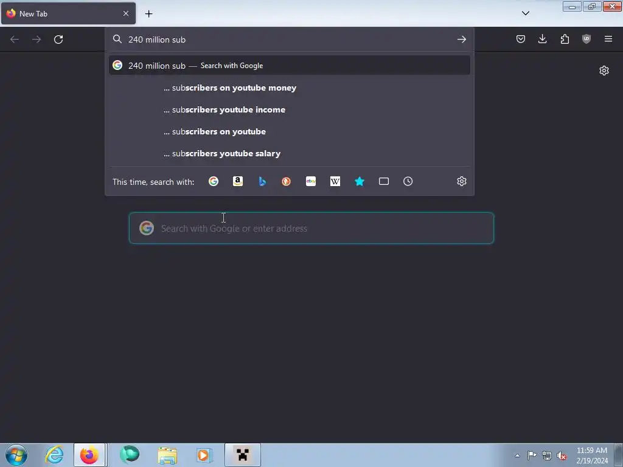The width and height of the screenshot is (623, 467).
Task: Open Windows Explorer folder in taskbar
Action: (x=167, y=455)
